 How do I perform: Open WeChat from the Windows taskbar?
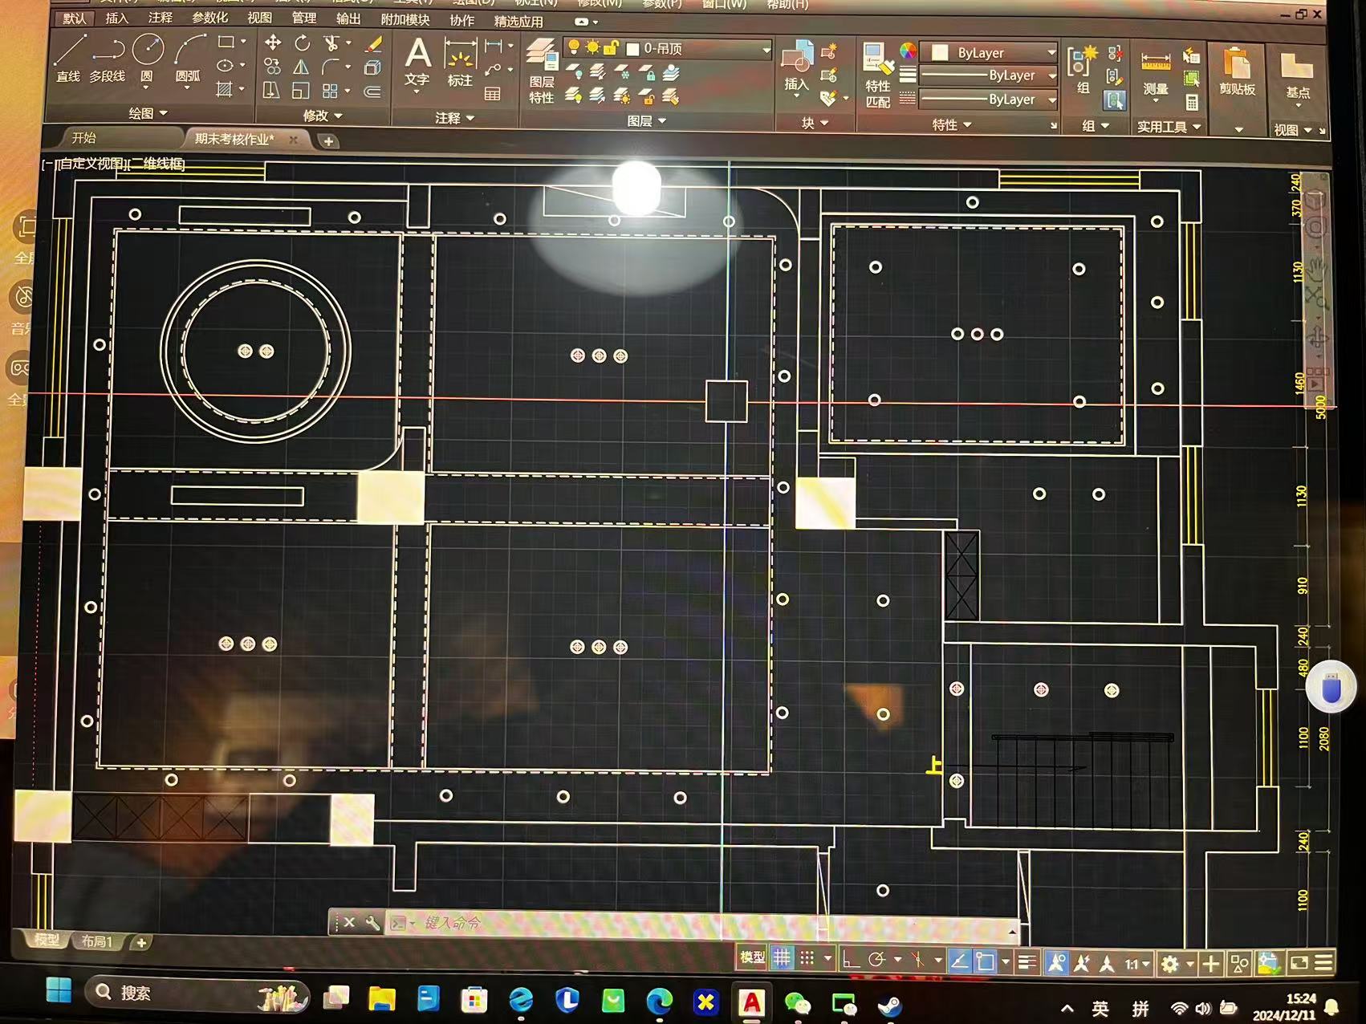[x=796, y=1003]
